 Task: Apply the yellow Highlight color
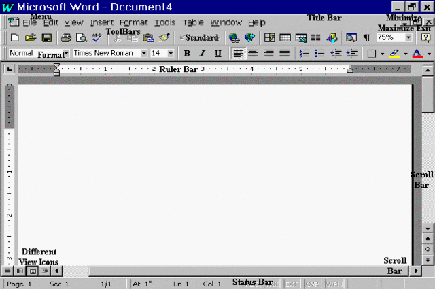[x=394, y=53]
